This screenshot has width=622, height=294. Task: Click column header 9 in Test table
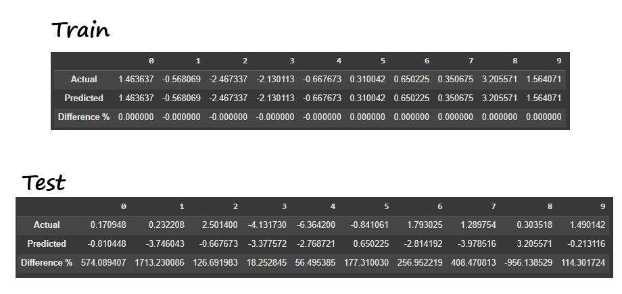(602, 206)
